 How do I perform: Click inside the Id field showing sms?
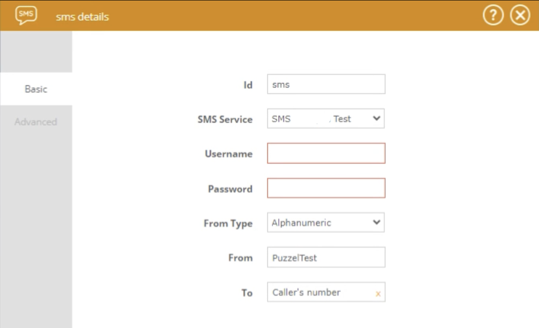click(x=326, y=84)
